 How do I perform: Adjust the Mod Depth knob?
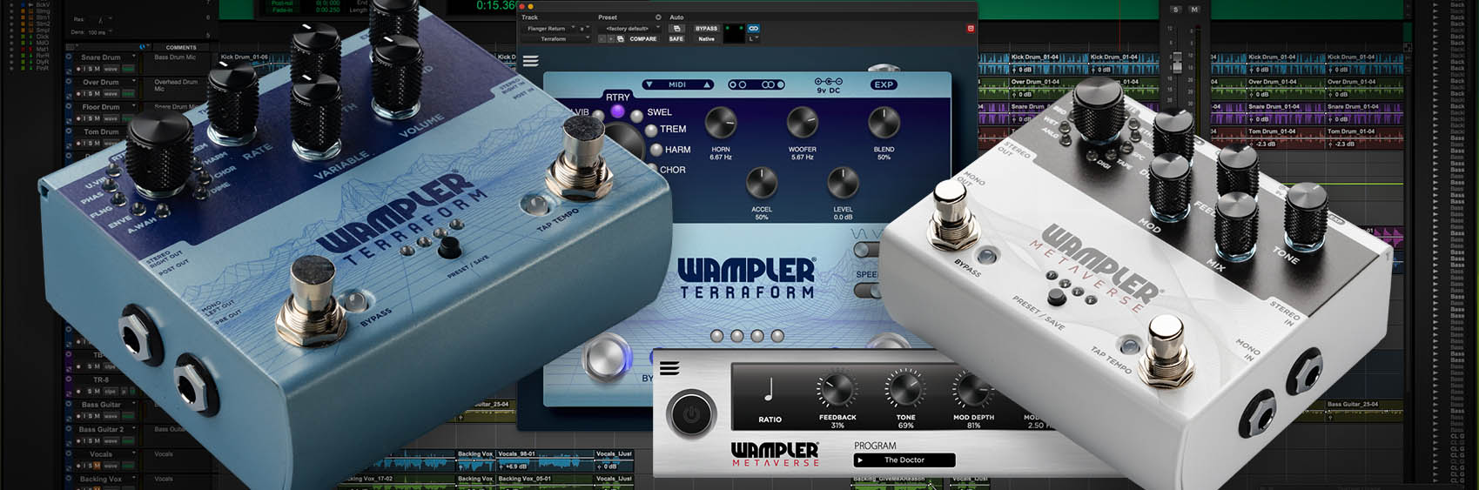pyautogui.click(x=972, y=390)
